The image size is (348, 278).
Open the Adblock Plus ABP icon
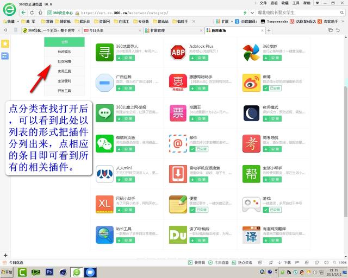(178, 52)
